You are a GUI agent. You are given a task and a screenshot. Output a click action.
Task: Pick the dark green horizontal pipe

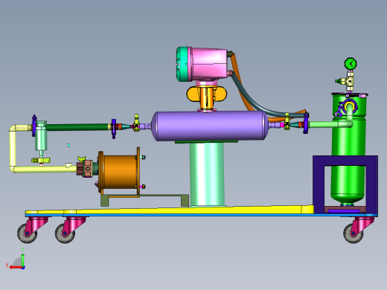tap(77, 127)
